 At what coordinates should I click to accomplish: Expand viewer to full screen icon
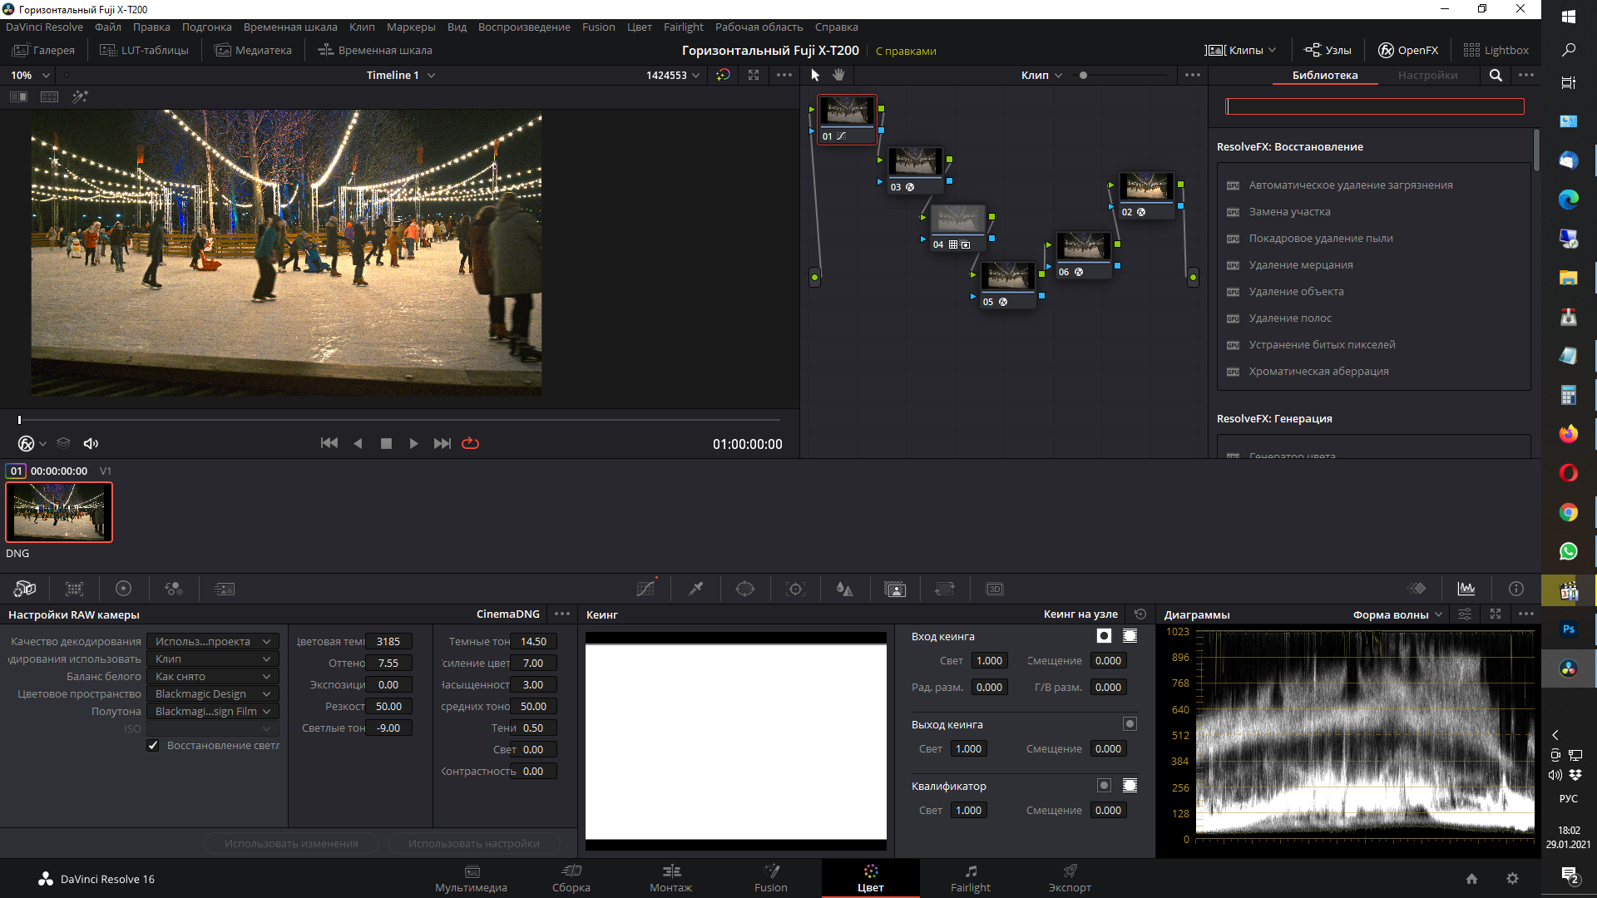pyautogui.click(x=754, y=75)
